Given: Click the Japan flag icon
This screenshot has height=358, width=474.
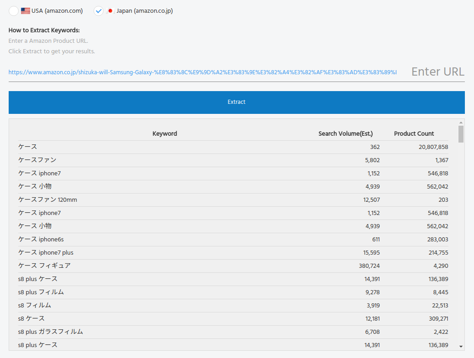Looking at the screenshot, I should pos(110,11).
